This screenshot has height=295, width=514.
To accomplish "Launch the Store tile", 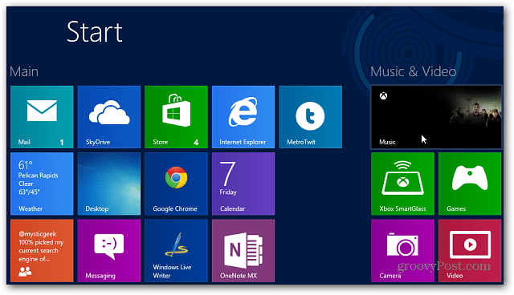I will (x=176, y=117).
